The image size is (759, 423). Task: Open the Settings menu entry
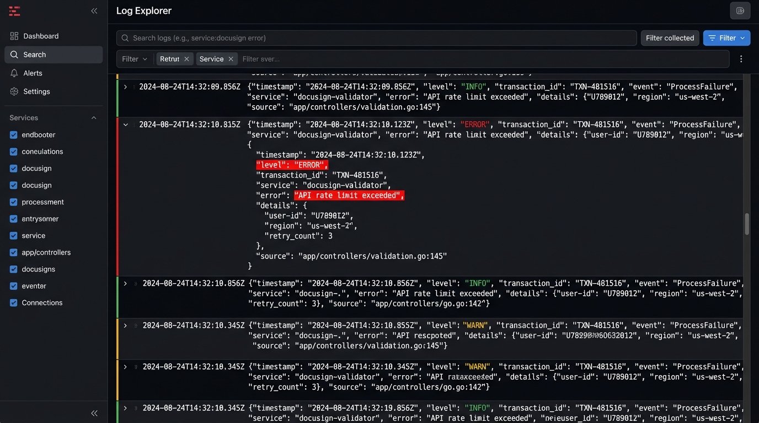(x=38, y=91)
